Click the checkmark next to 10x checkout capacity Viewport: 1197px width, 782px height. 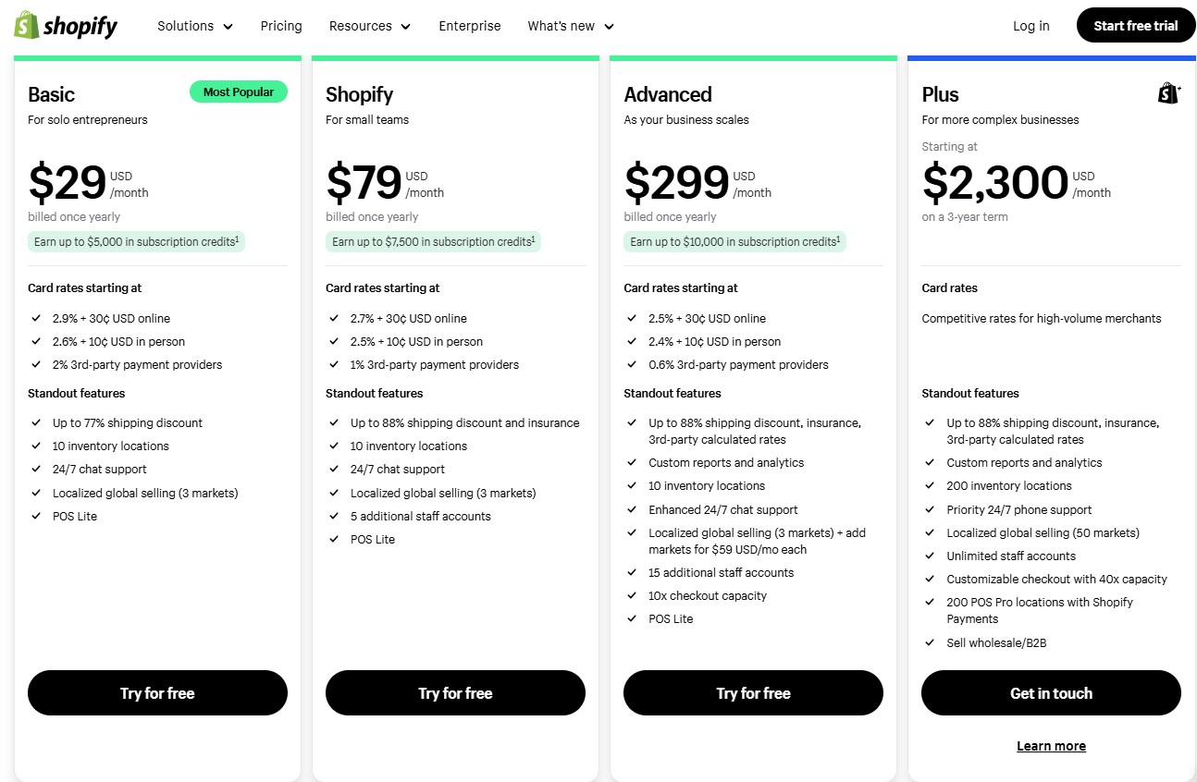pos(632,595)
